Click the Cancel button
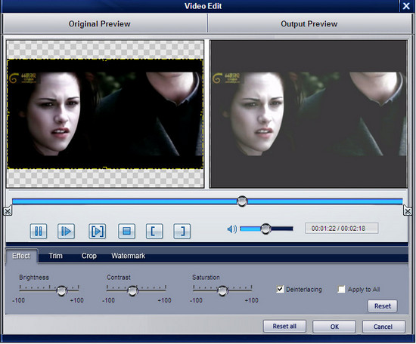This screenshot has width=416, height=344. click(383, 327)
